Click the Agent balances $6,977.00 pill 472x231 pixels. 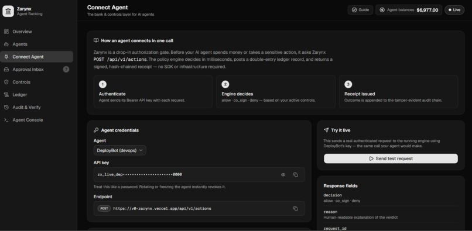[x=409, y=10]
